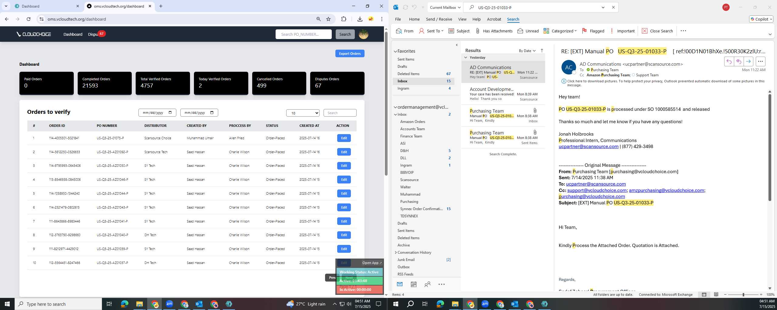
Task: Open the Copilot dropdown button
Action: click(761, 19)
